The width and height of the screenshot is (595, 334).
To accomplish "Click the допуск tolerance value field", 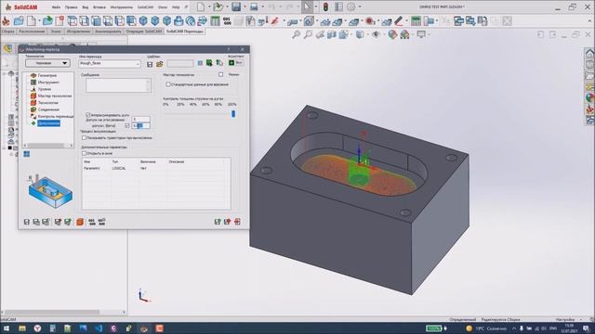I will click(x=140, y=125).
